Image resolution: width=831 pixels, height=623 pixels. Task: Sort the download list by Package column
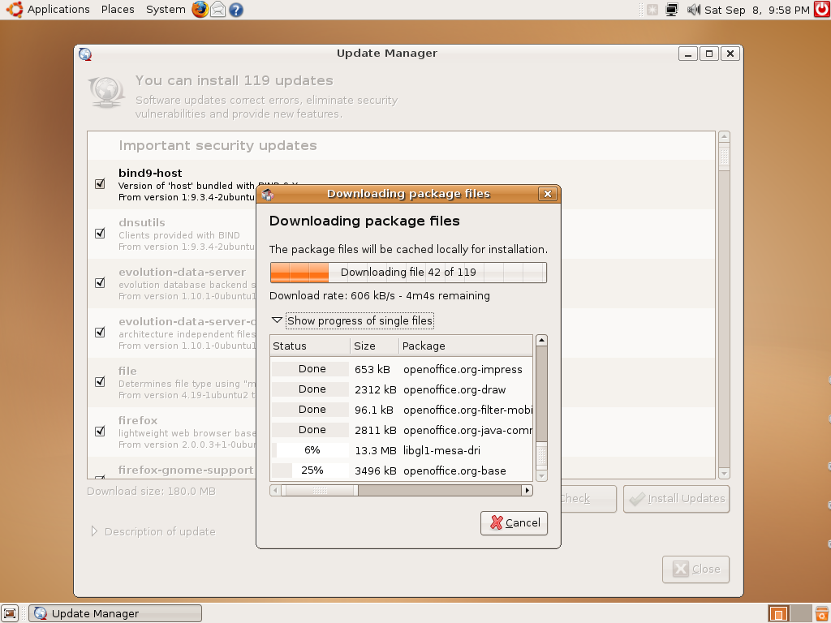(464, 346)
